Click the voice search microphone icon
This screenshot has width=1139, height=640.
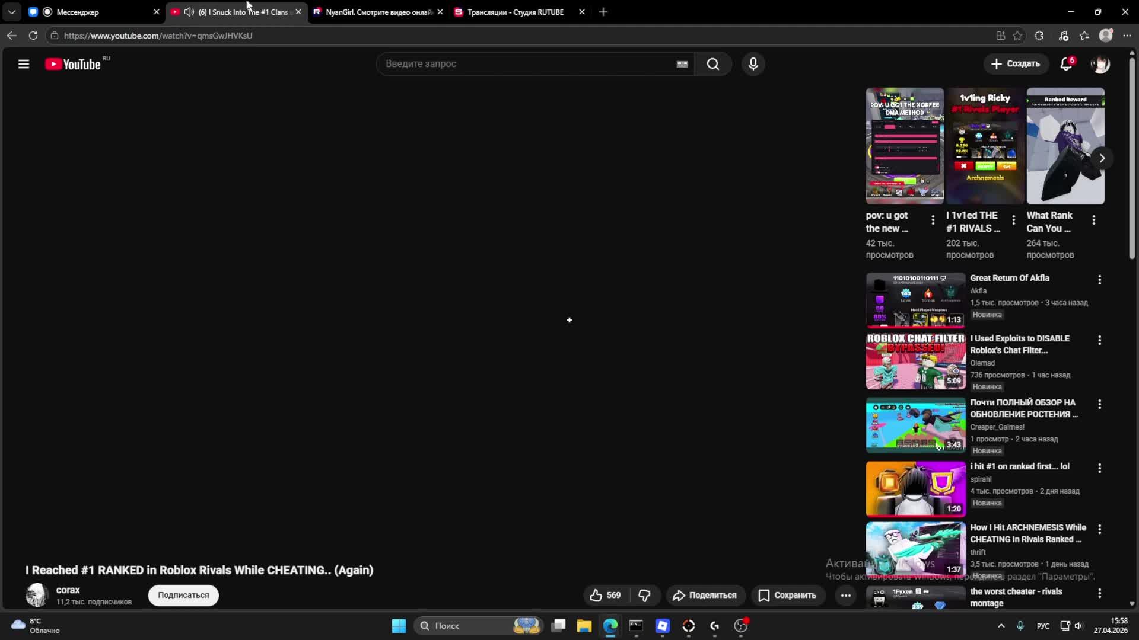(x=753, y=64)
